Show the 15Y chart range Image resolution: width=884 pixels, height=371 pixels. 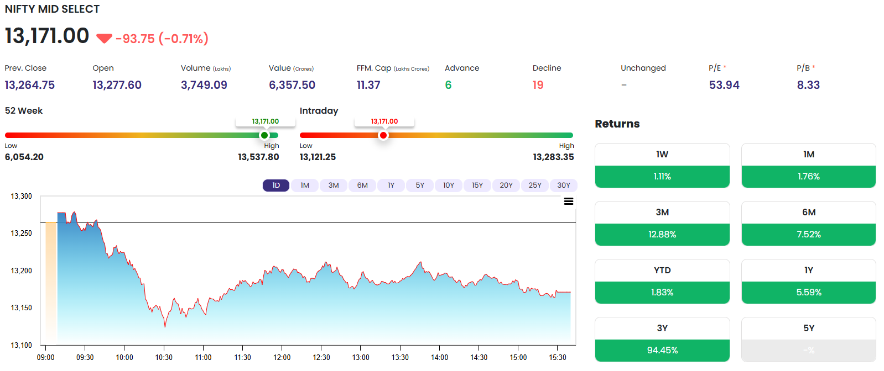477,185
